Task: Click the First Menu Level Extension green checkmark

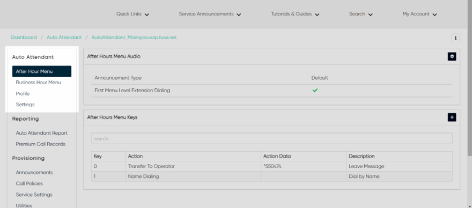Action: coord(315,90)
